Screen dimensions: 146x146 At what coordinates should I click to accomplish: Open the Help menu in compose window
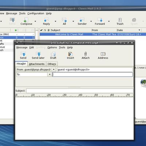point(70,47)
